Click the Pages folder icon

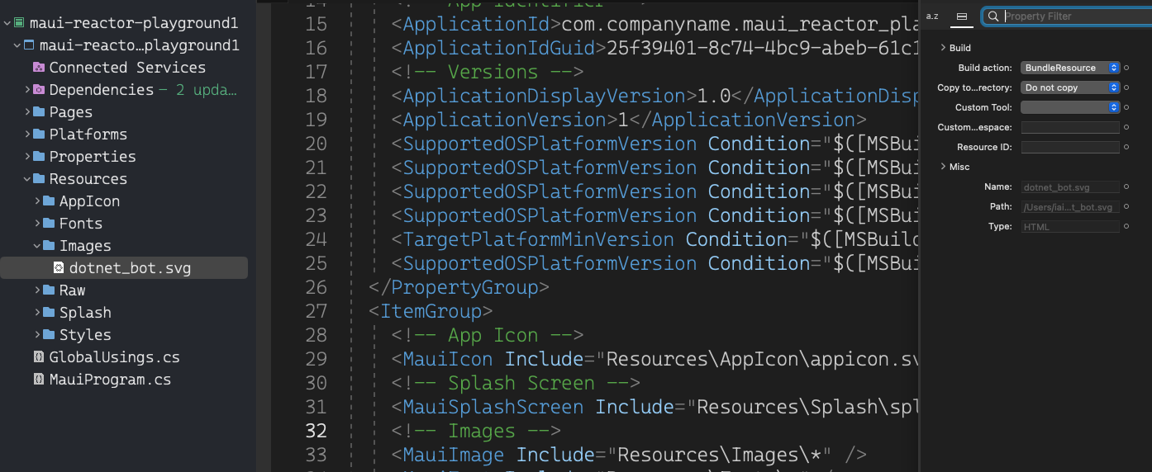pos(39,112)
